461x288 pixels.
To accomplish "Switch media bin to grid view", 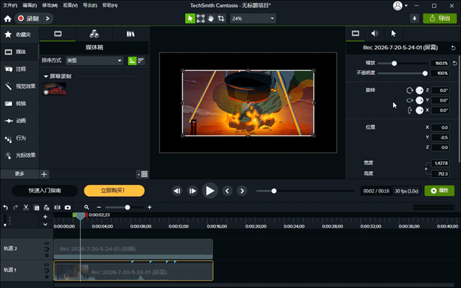I will click(x=144, y=174).
